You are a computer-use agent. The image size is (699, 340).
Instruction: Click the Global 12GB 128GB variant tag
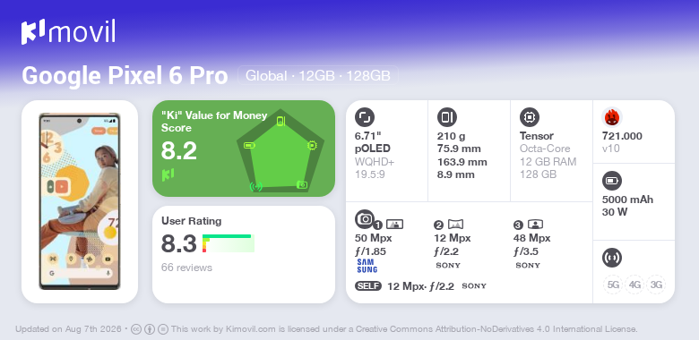[318, 76]
